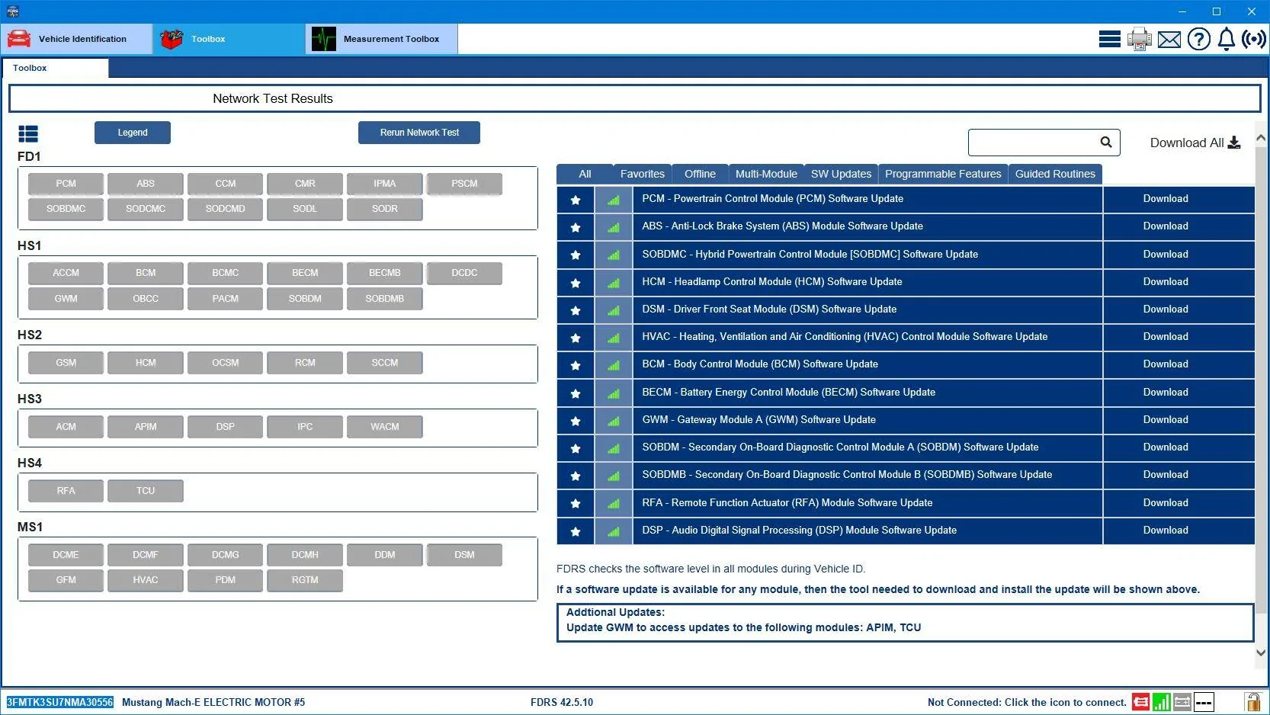Show notifications with the bell icon
Screen dimensions: 1270x715
click(1227, 39)
